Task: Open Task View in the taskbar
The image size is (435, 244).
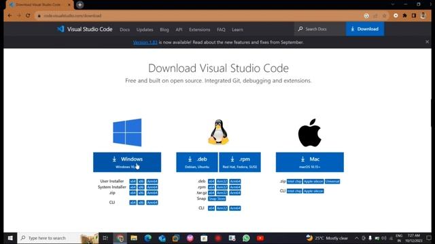Action: (105, 238)
